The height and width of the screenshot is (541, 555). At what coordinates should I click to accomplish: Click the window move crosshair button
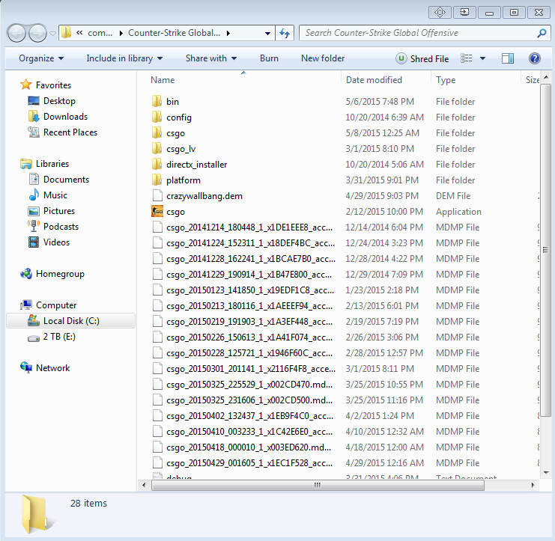click(440, 13)
